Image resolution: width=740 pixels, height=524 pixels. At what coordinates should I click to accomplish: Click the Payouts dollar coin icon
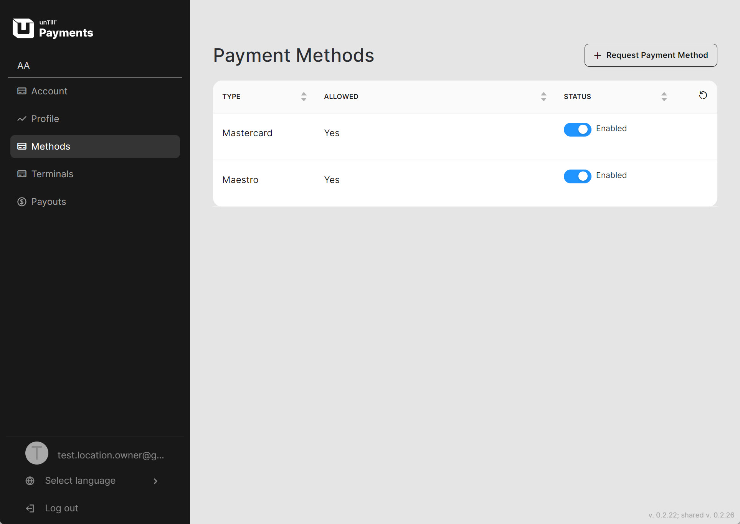22,202
